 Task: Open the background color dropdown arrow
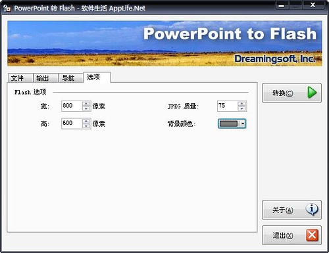pos(242,124)
